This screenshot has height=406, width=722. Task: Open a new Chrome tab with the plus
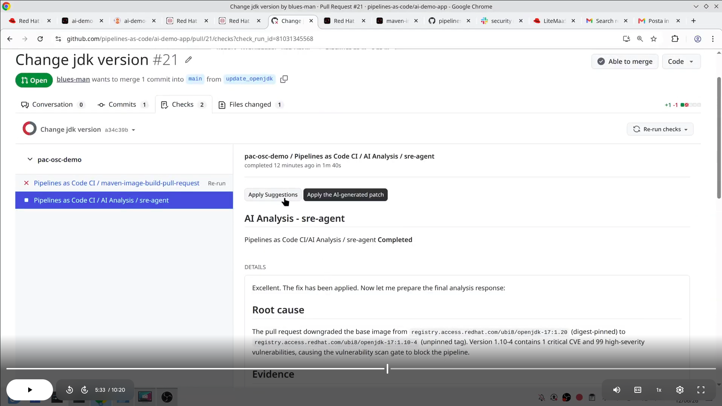[693, 21]
